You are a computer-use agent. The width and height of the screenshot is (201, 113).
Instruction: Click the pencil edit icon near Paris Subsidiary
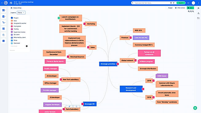coord(69,106)
